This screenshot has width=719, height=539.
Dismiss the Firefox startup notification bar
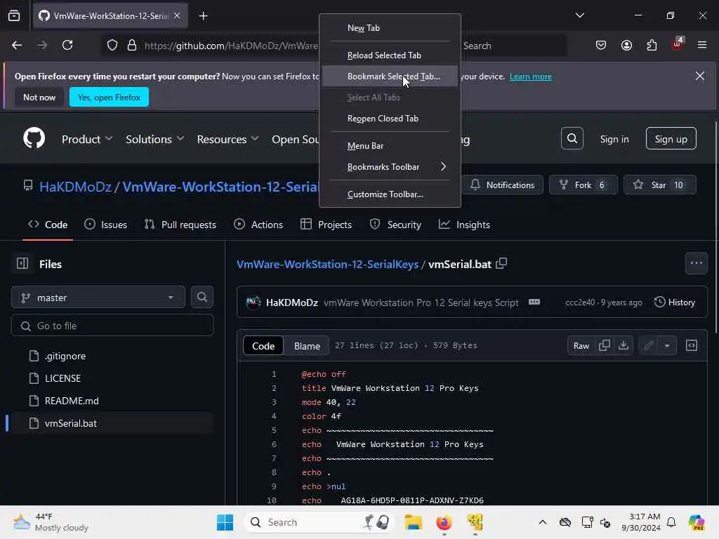click(x=700, y=76)
